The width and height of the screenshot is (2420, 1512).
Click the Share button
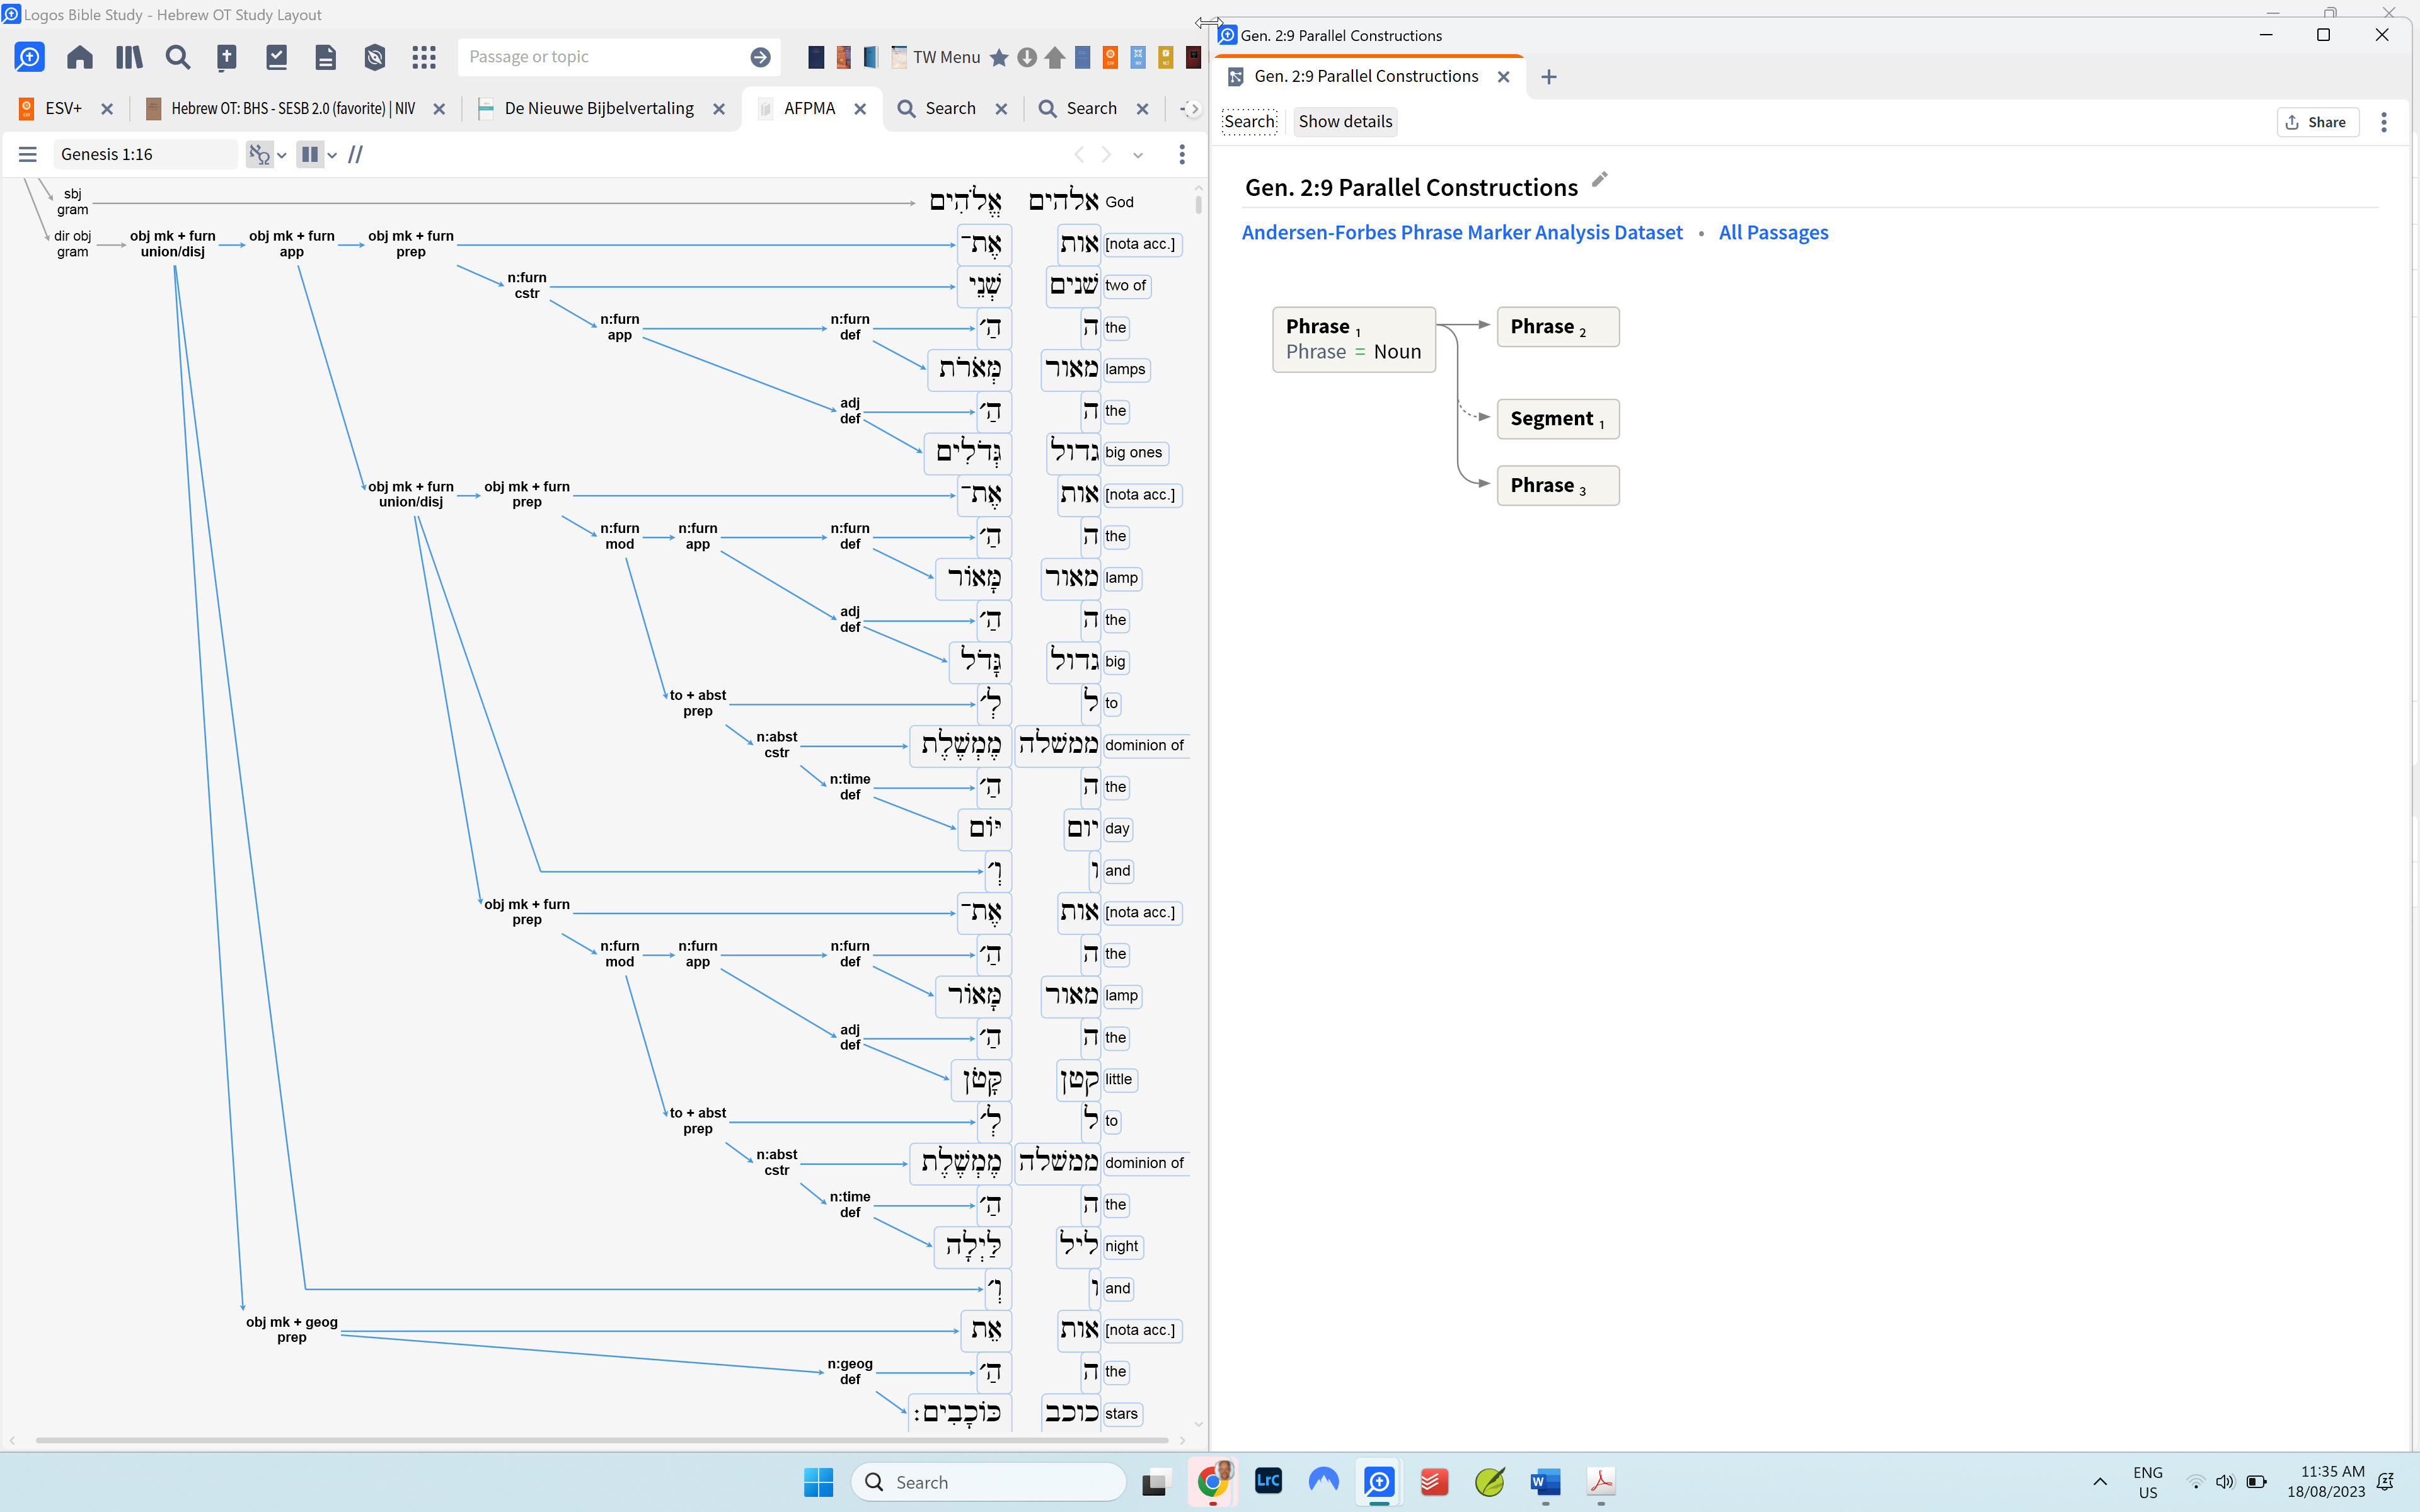click(x=2317, y=122)
